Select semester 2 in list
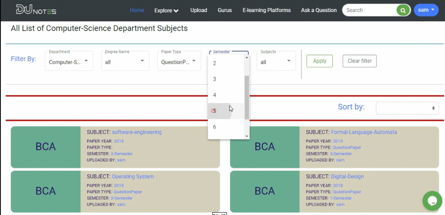This screenshot has width=445, height=215. click(x=226, y=63)
